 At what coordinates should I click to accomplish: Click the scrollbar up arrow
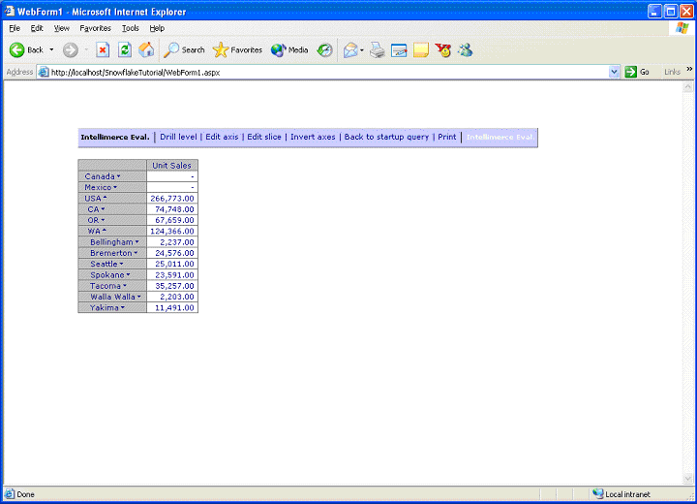(x=687, y=86)
